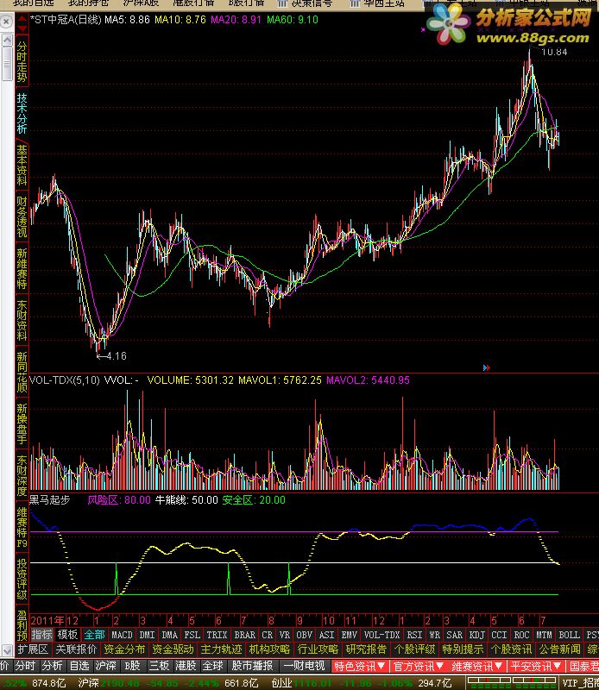Screen dimensions: 599x690
Task: Expand the 維赛资讯 dropdown
Action: pos(477,666)
